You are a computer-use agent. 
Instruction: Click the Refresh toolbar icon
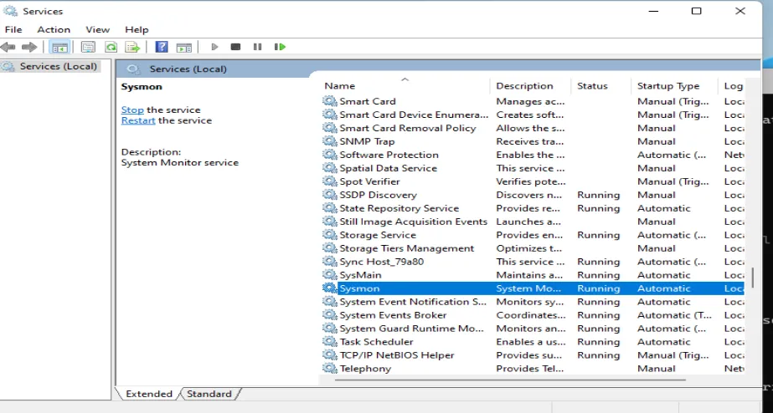111,48
